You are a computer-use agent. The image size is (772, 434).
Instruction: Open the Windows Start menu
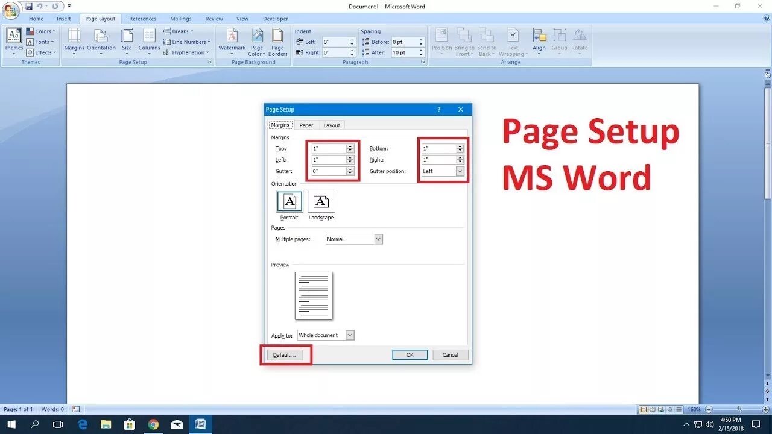[11, 424]
